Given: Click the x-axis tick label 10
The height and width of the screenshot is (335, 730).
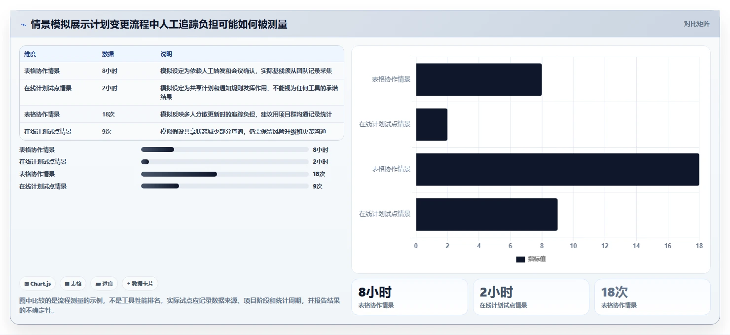Looking at the screenshot, I should pos(573,246).
